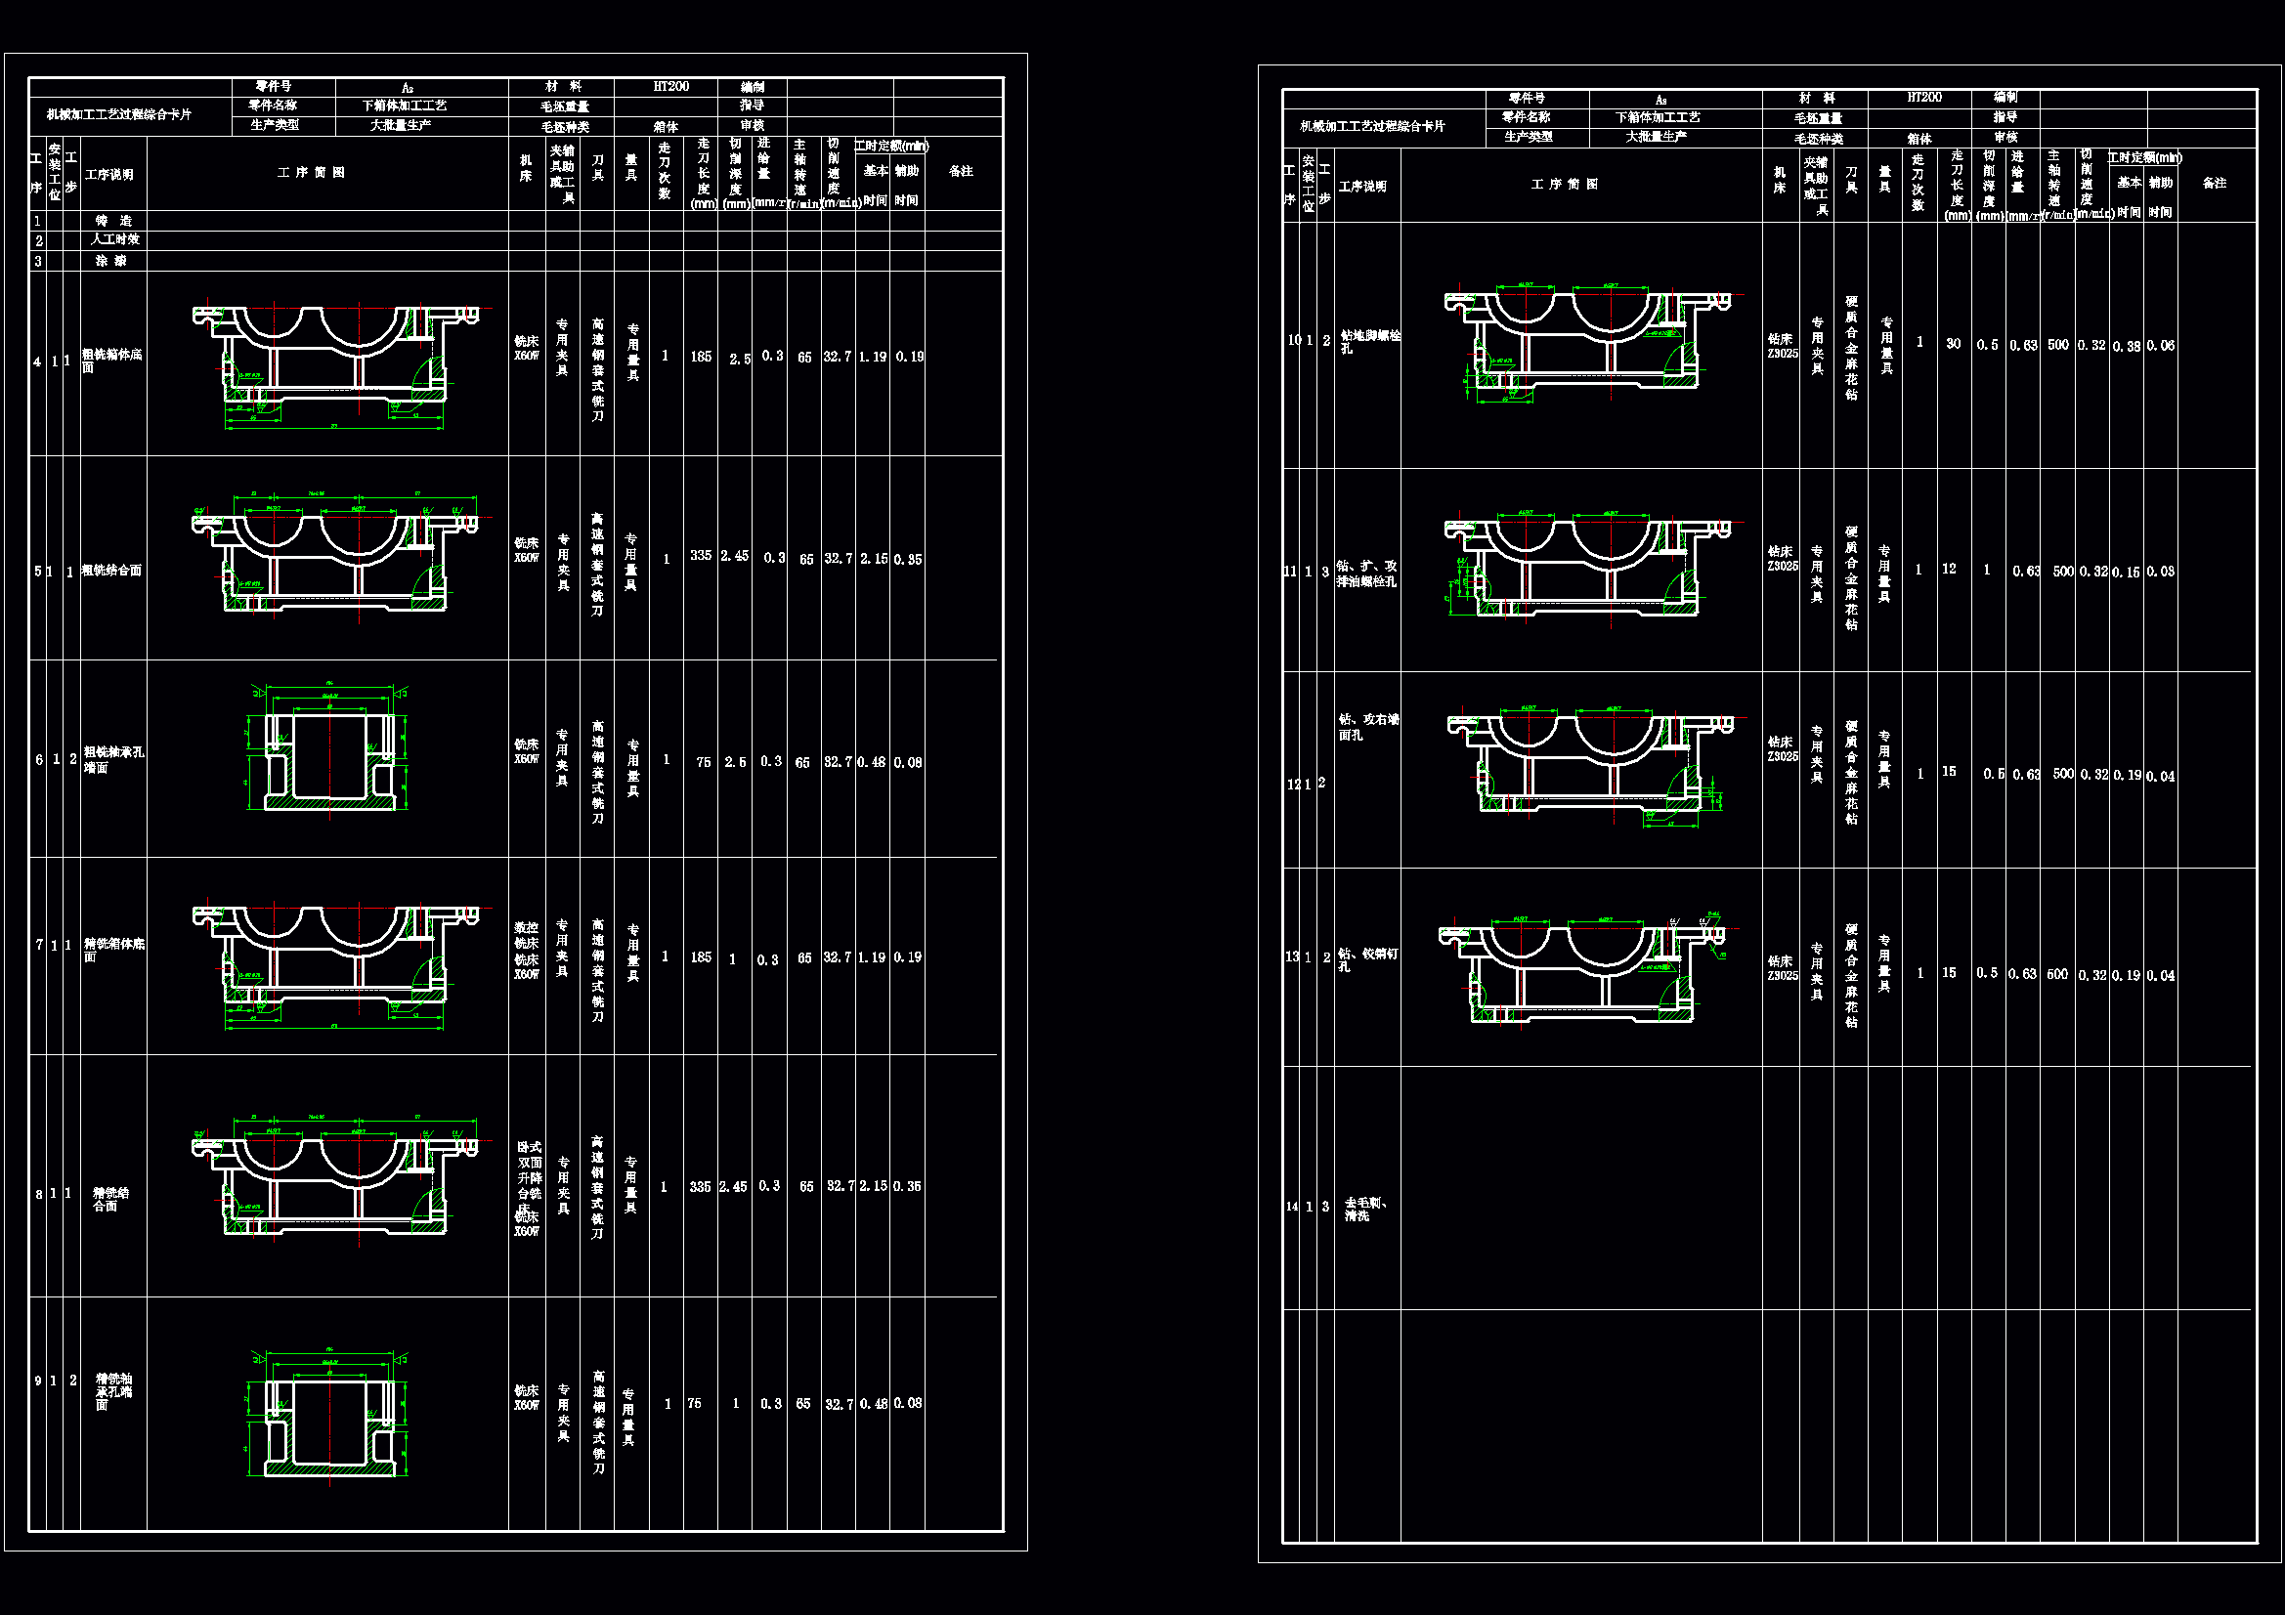Click the process 12 钻、攻右端面孔 sketch
2285x1615 pixels.
click(1589, 766)
